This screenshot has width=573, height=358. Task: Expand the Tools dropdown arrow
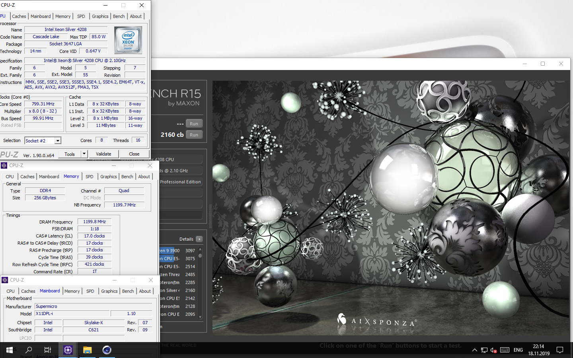click(x=84, y=154)
